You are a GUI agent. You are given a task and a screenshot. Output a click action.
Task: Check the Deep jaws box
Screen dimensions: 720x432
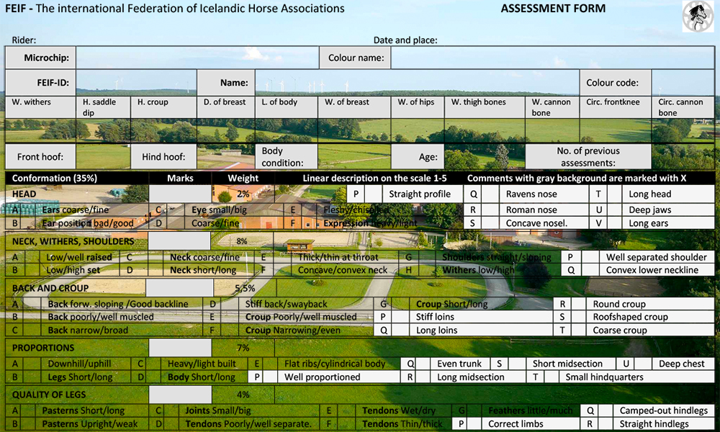click(615, 210)
